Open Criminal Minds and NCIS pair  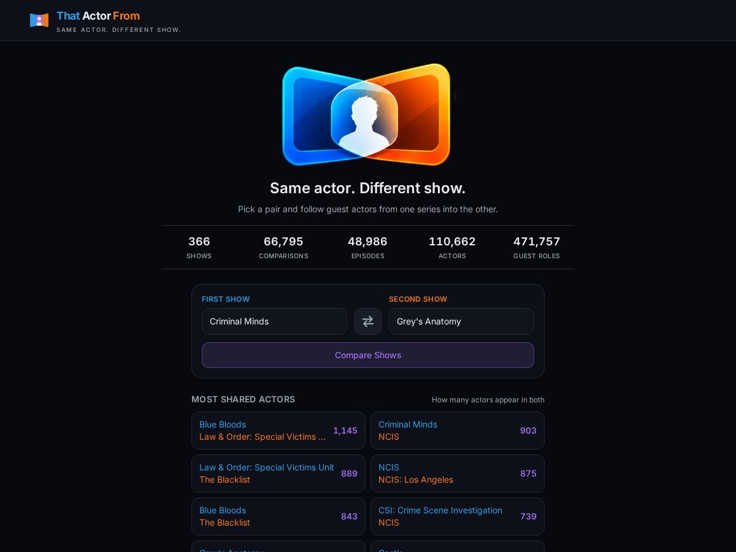(458, 431)
